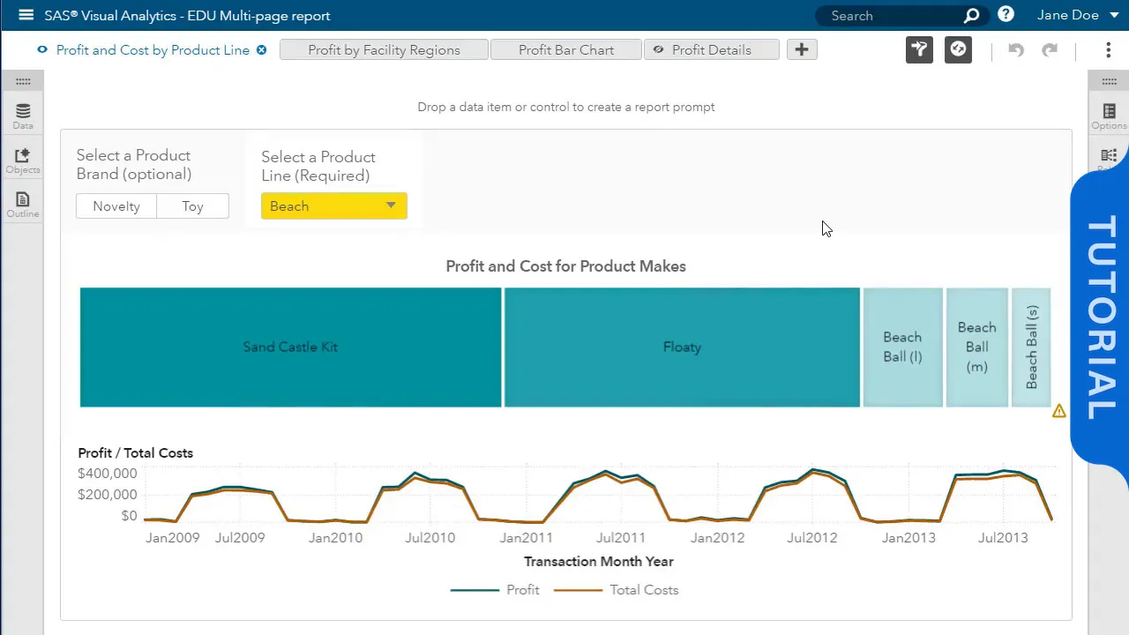1129x635 pixels.
Task: Open the Outline pane
Action: (23, 205)
